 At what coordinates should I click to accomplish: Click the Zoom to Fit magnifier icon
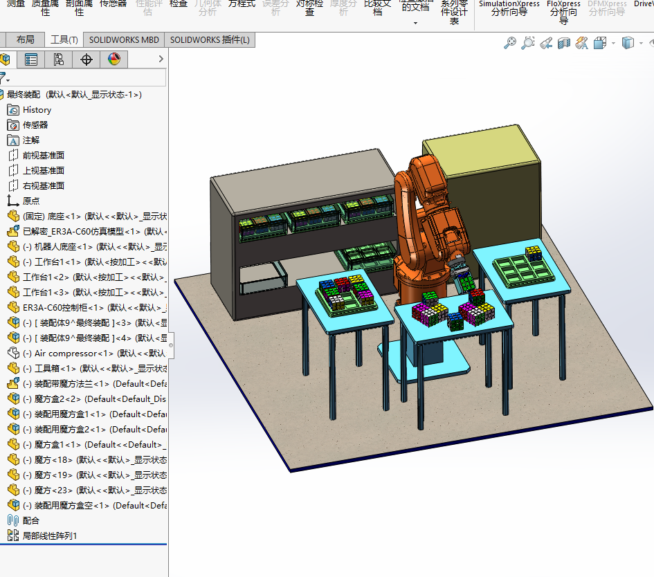point(510,44)
